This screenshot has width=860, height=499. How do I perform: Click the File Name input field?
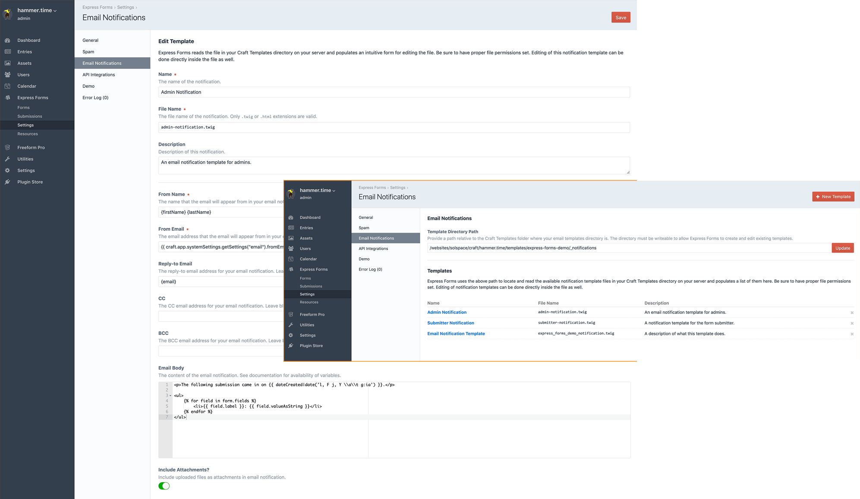point(394,127)
